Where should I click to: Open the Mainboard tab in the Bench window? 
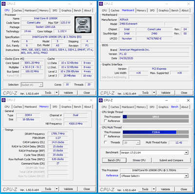128,107
